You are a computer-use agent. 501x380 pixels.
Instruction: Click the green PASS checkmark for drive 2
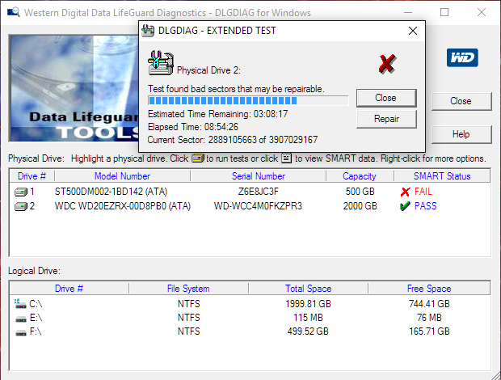tap(405, 206)
